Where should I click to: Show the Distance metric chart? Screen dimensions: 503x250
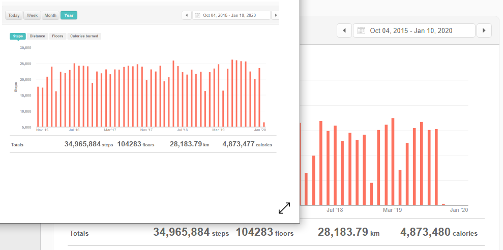coord(37,36)
